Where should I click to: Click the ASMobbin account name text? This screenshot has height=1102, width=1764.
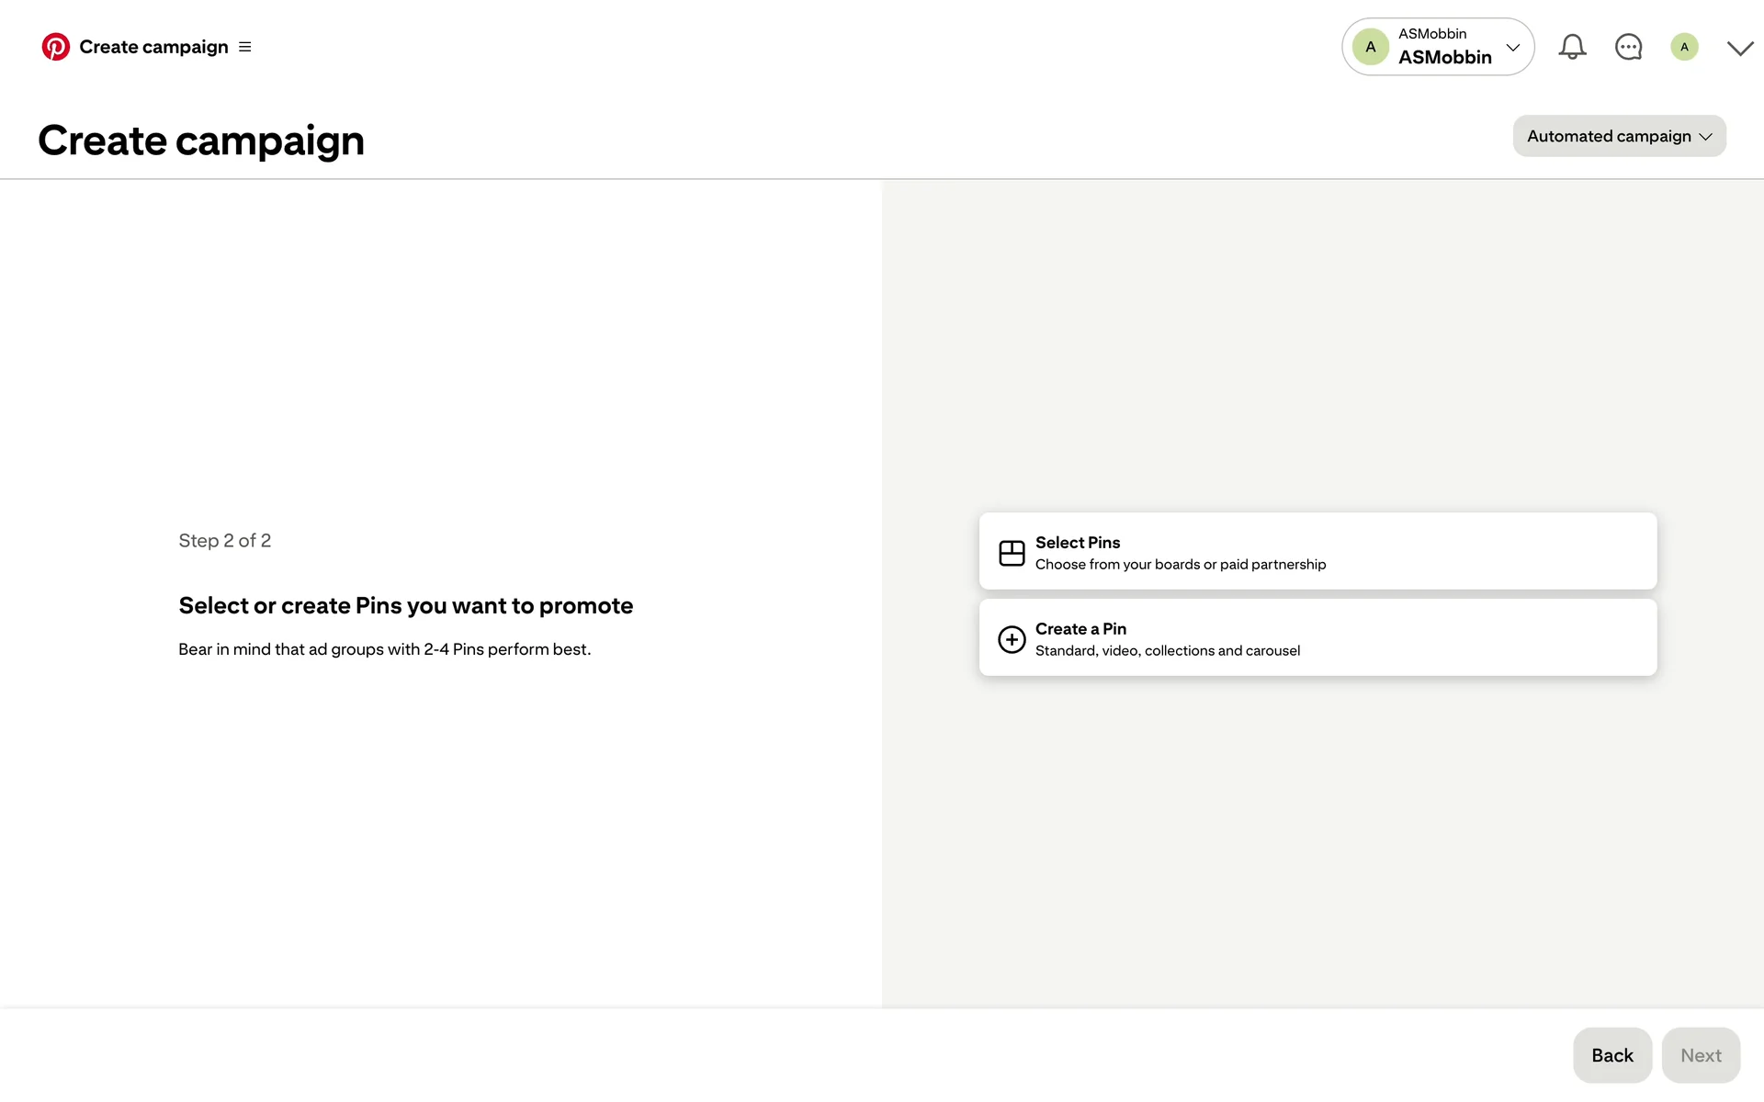[1444, 57]
